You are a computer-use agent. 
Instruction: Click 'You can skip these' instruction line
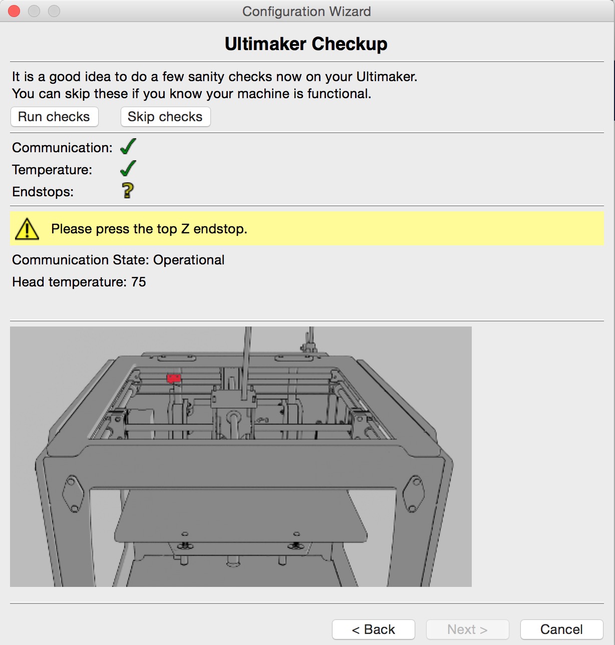pos(191,94)
